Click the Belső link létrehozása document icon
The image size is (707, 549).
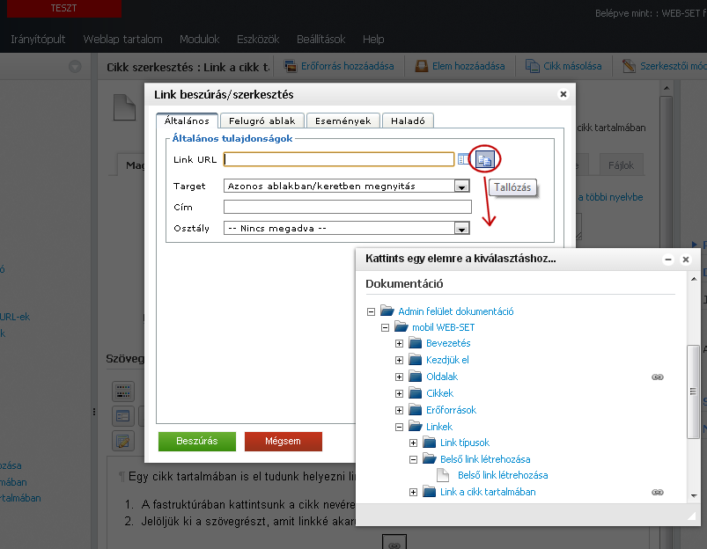[443, 475]
